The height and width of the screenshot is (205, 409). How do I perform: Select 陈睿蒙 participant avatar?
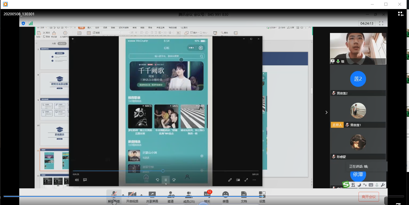(358, 142)
